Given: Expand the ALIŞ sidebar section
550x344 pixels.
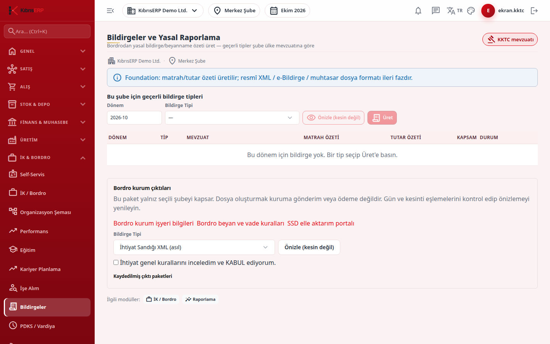Looking at the screenshot, I should 47,87.
